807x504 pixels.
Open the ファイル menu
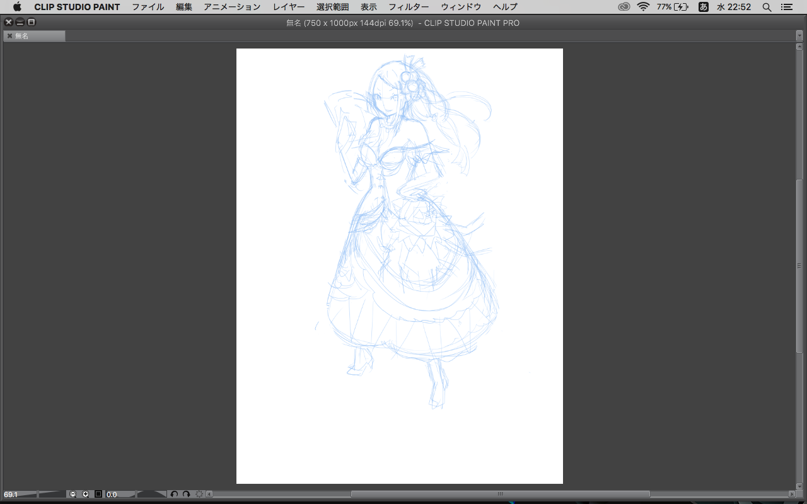[x=148, y=7]
